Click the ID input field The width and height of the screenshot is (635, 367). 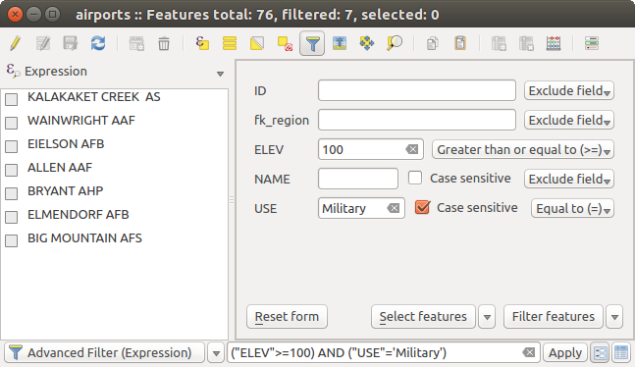[x=417, y=90]
